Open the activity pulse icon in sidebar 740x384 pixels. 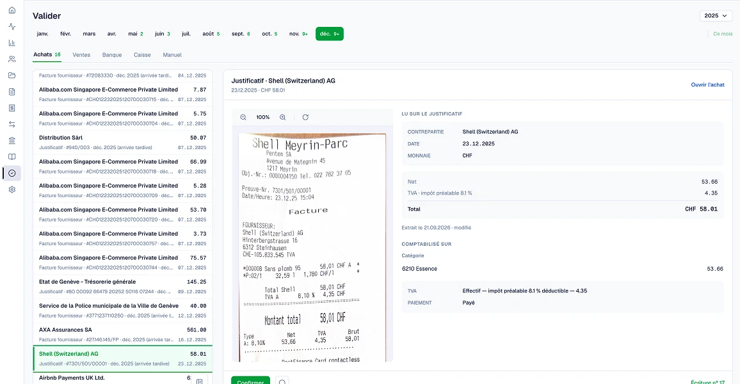click(x=12, y=26)
